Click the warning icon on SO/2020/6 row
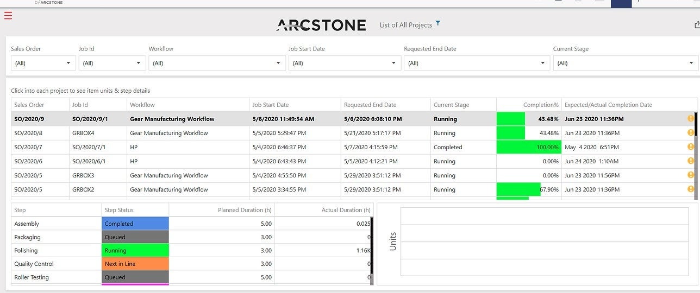The height and width of the screenshot is (293, 700). pyautogui.click(x=691, y=161)
